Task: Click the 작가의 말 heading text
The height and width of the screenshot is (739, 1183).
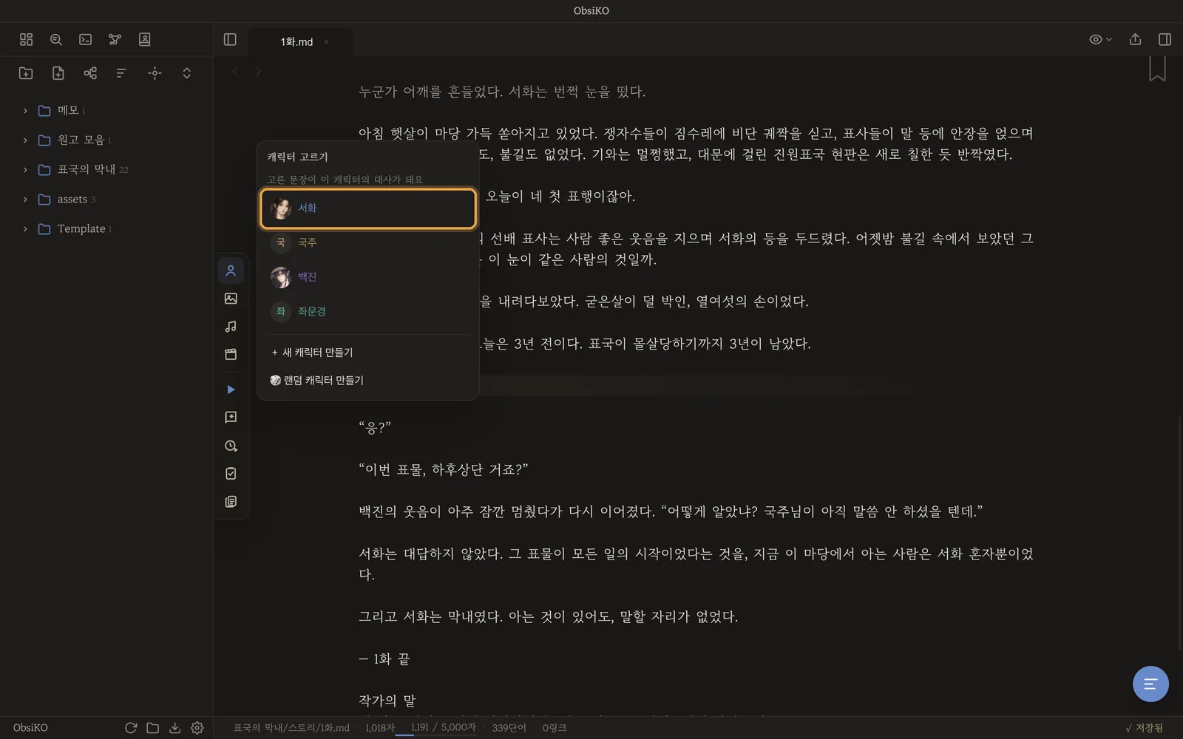Action: point(387,701)
